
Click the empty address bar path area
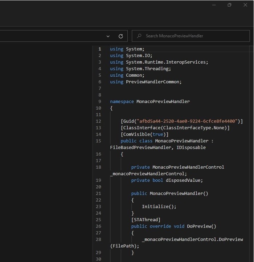point(51,36)
